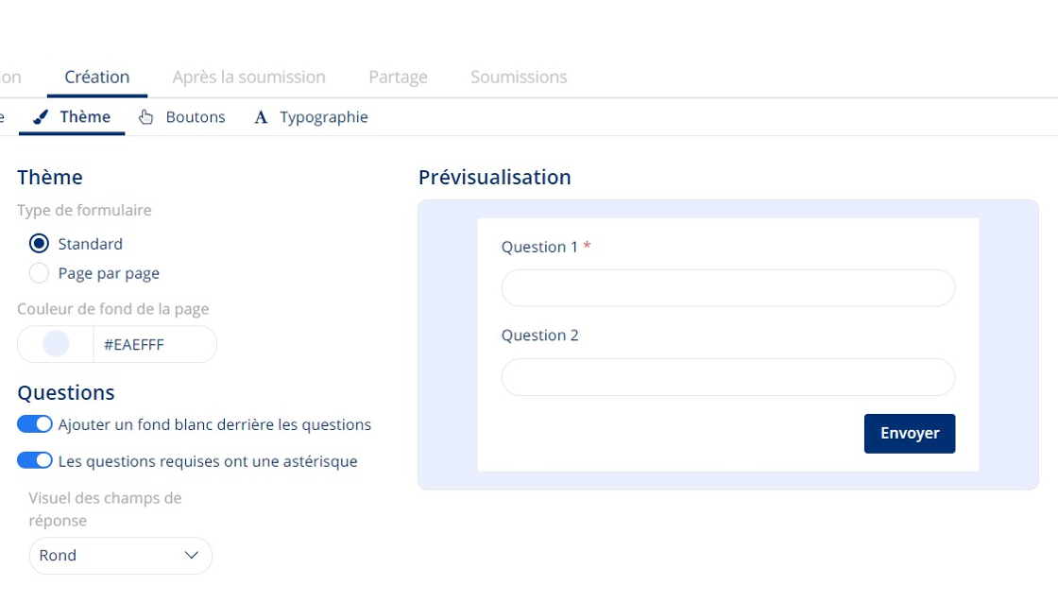
Task: Open the page background color swatch
Action: (x=56, y=344)
